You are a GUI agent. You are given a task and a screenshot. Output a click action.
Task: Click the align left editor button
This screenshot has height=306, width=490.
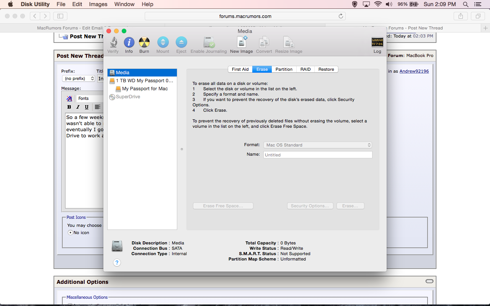coord(98,107)
